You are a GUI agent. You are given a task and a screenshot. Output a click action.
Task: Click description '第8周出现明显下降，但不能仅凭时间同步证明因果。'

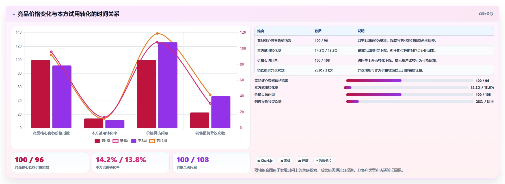(398, 51)
